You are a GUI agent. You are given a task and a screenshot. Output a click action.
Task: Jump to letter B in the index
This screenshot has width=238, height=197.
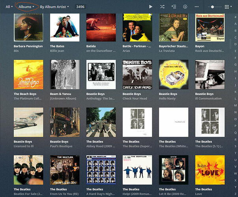click(235, 31)
